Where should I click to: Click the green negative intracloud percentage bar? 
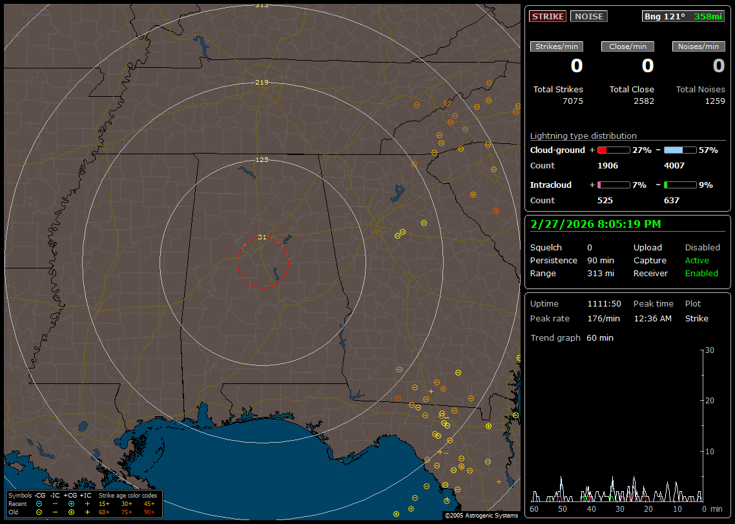pyautogui.click(x=680, y=185)
